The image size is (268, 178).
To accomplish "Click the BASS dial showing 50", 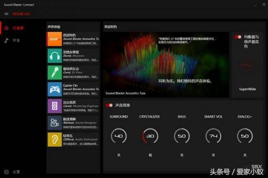I will tap(182, 136).
